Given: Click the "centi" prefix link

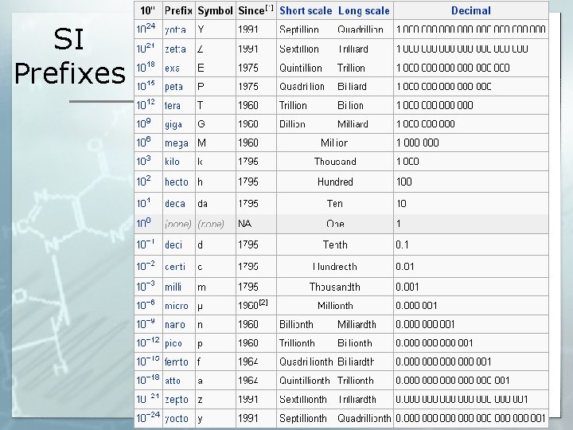Looking at the screenshot, I should pos(175,267).
